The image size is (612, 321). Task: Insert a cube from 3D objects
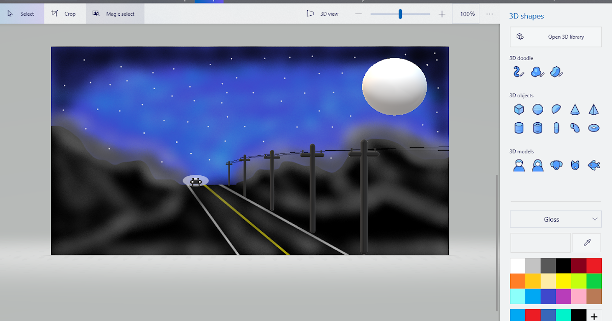point(519,109)
